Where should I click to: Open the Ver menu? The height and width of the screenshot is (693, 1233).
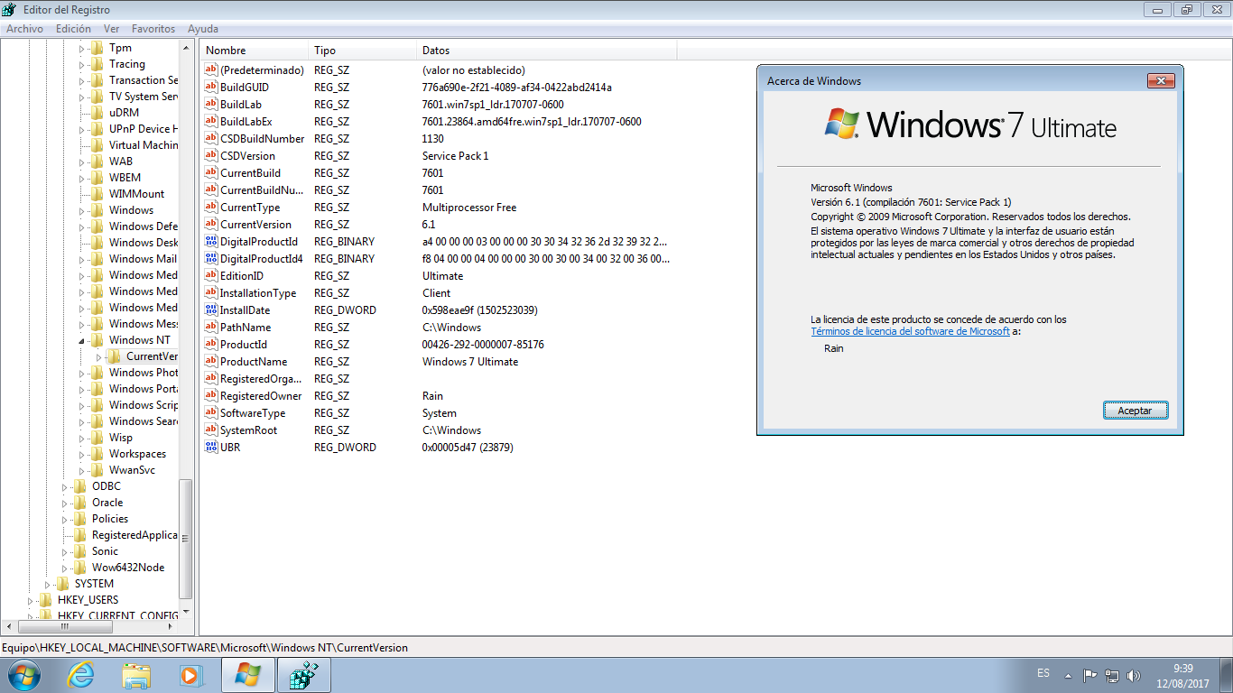(x=111, y=29)
